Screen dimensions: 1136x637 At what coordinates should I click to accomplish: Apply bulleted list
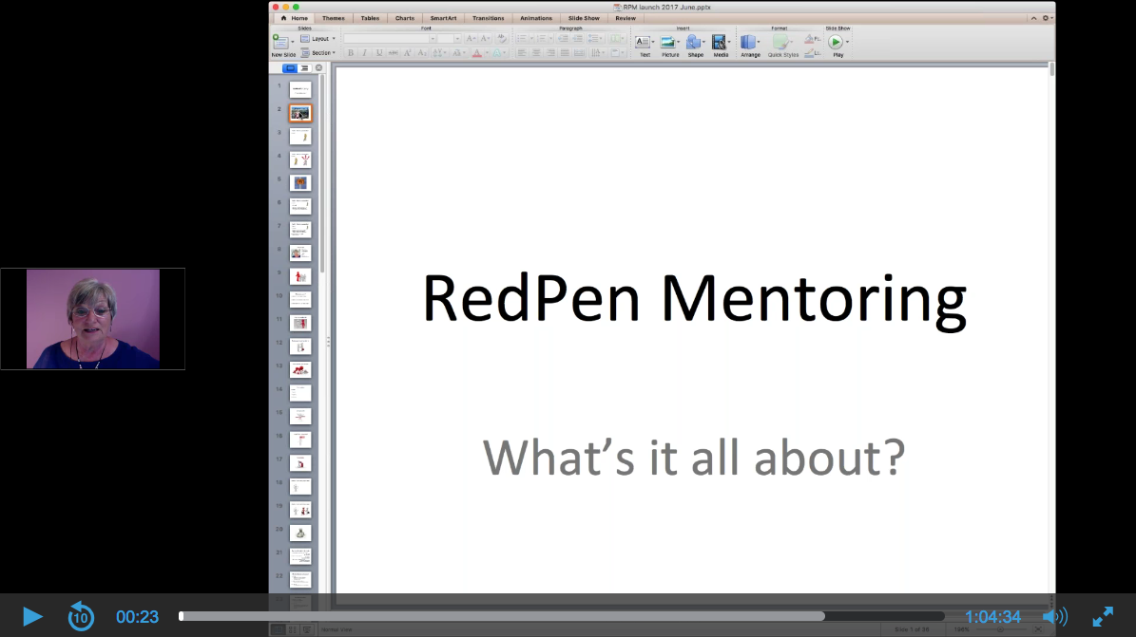(522, 38)
